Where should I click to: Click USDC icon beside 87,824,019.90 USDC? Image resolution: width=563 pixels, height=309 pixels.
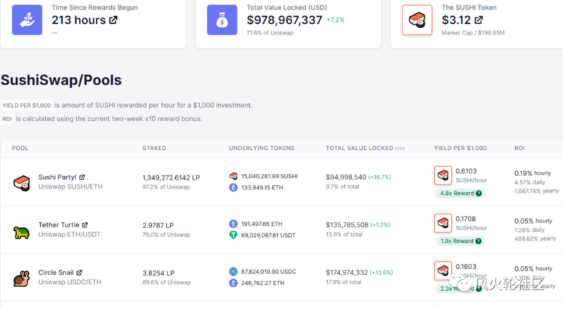point(234,272)
